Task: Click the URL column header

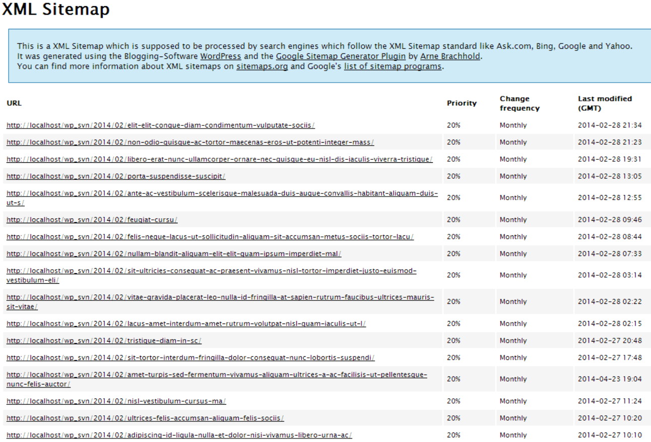Action: (x=14, y=103)
